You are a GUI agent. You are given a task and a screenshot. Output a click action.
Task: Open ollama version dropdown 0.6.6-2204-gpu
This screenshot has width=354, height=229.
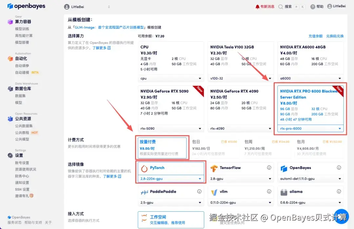click(310, 202)
